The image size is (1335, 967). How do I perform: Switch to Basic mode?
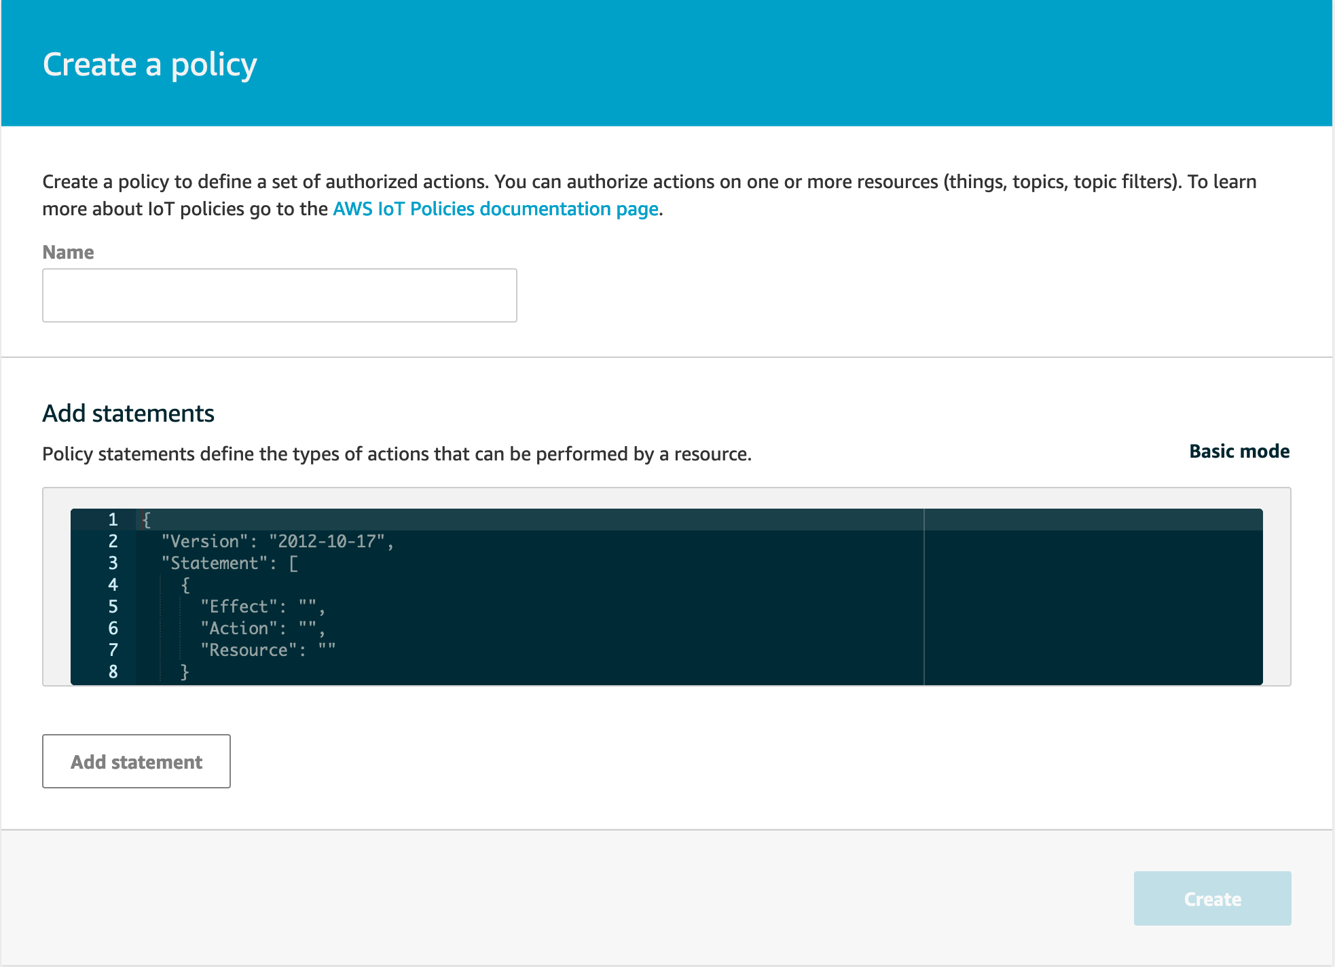pos(1239,452)
